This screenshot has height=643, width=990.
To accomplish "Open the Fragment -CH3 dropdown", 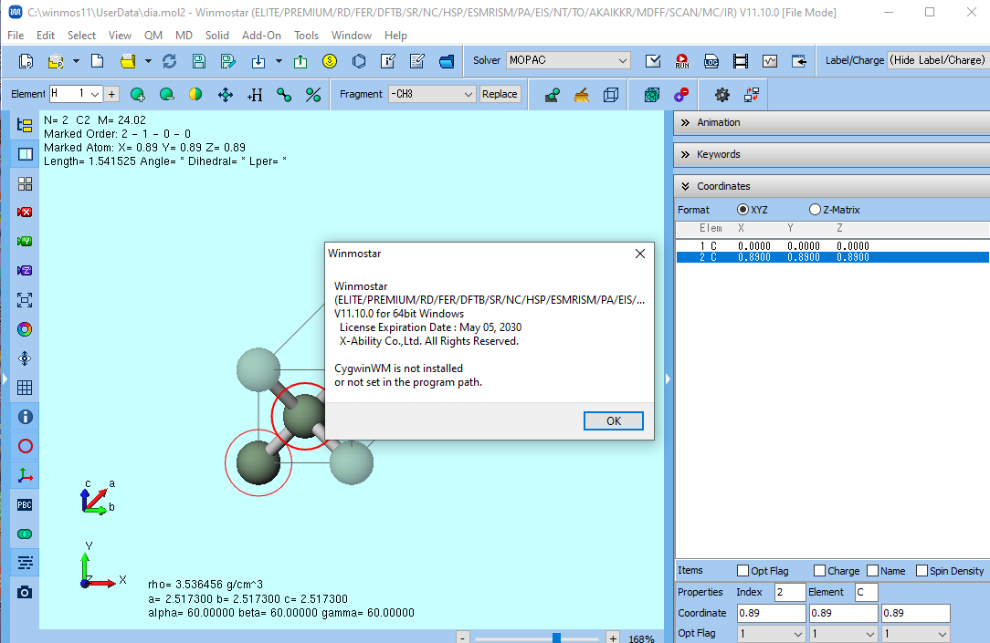I will [x=431, y=94].
